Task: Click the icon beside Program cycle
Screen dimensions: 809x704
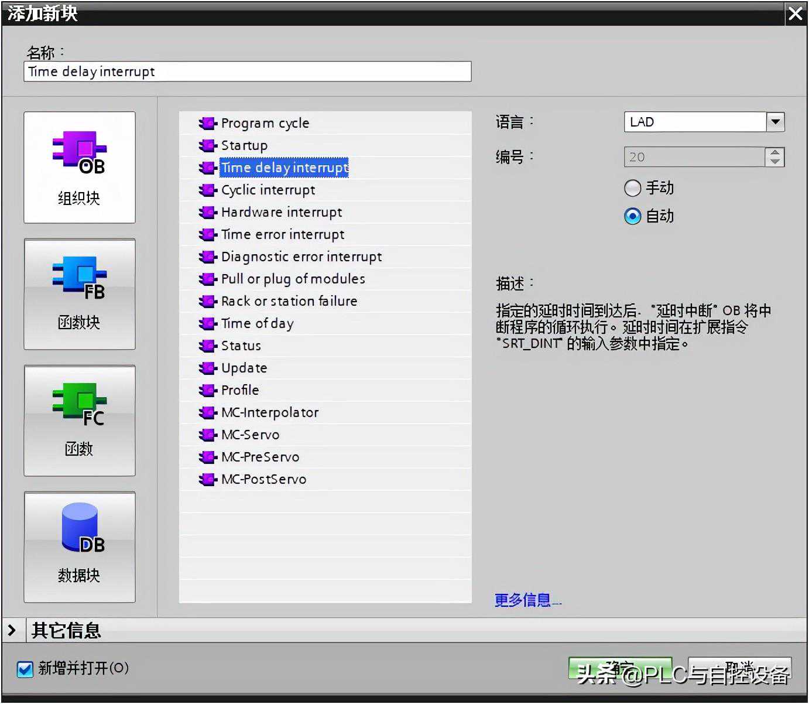Action: 207,124
